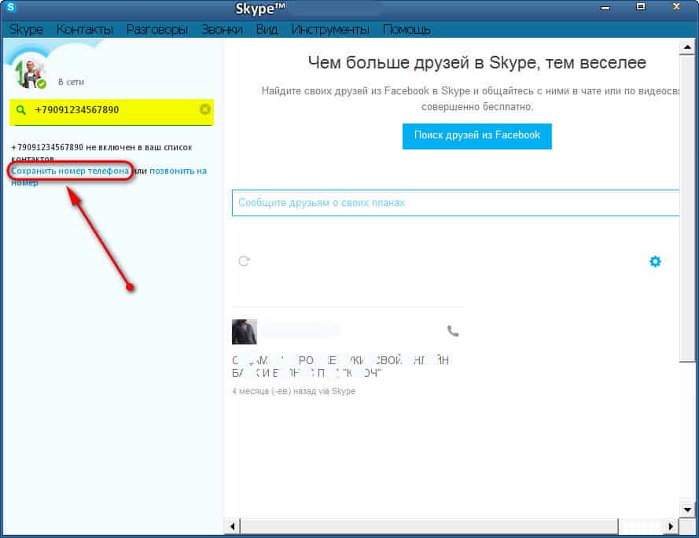
Task: Click 'позвонить на номер' link
Action: pyautogui.click(x=178, y=171)
